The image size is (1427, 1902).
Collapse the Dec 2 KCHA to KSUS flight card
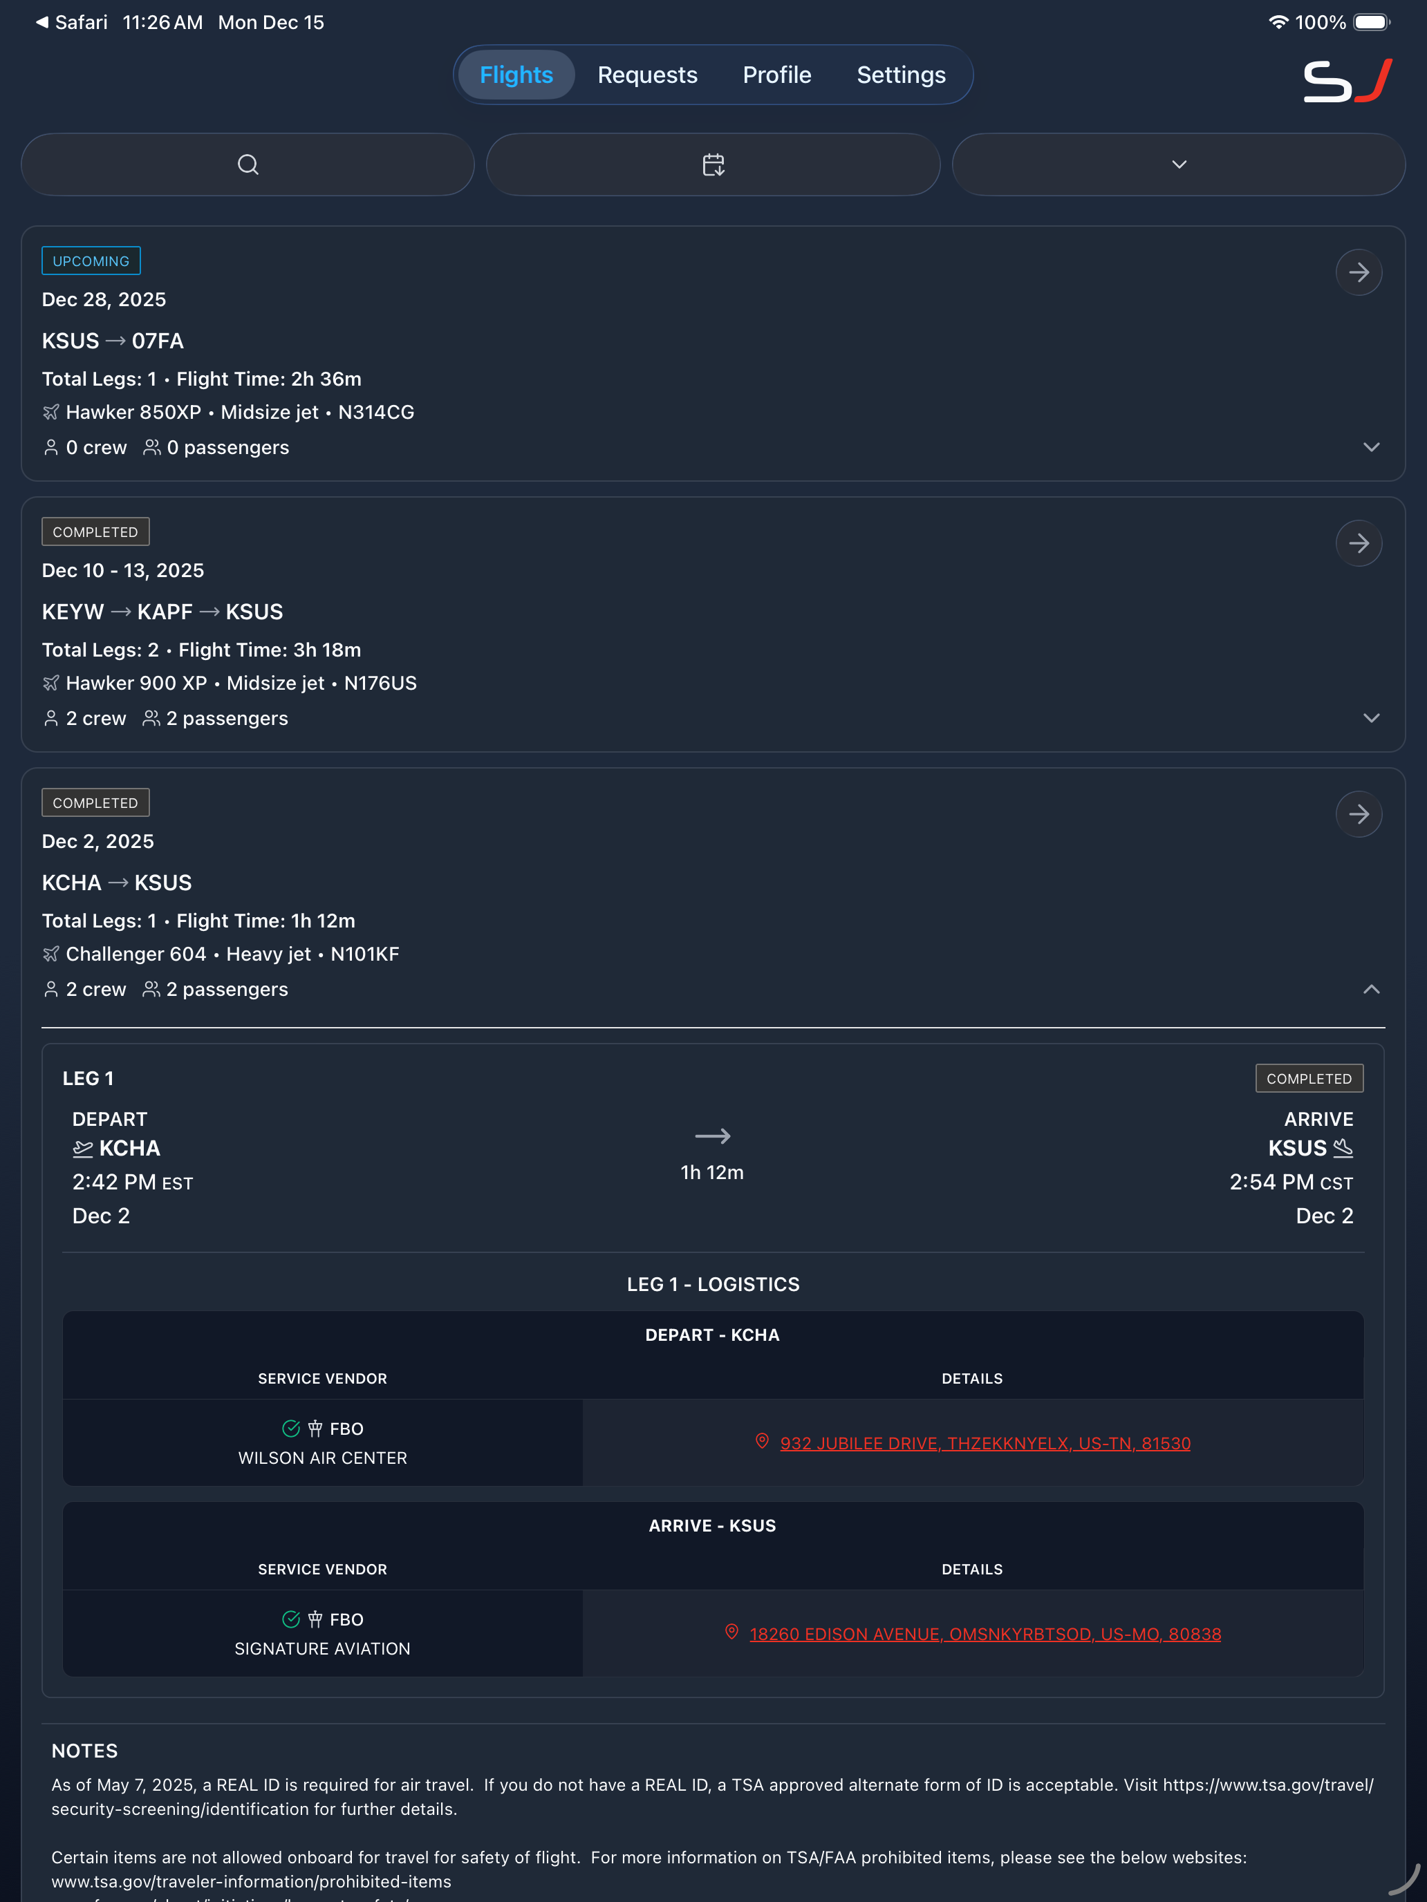1371,989
